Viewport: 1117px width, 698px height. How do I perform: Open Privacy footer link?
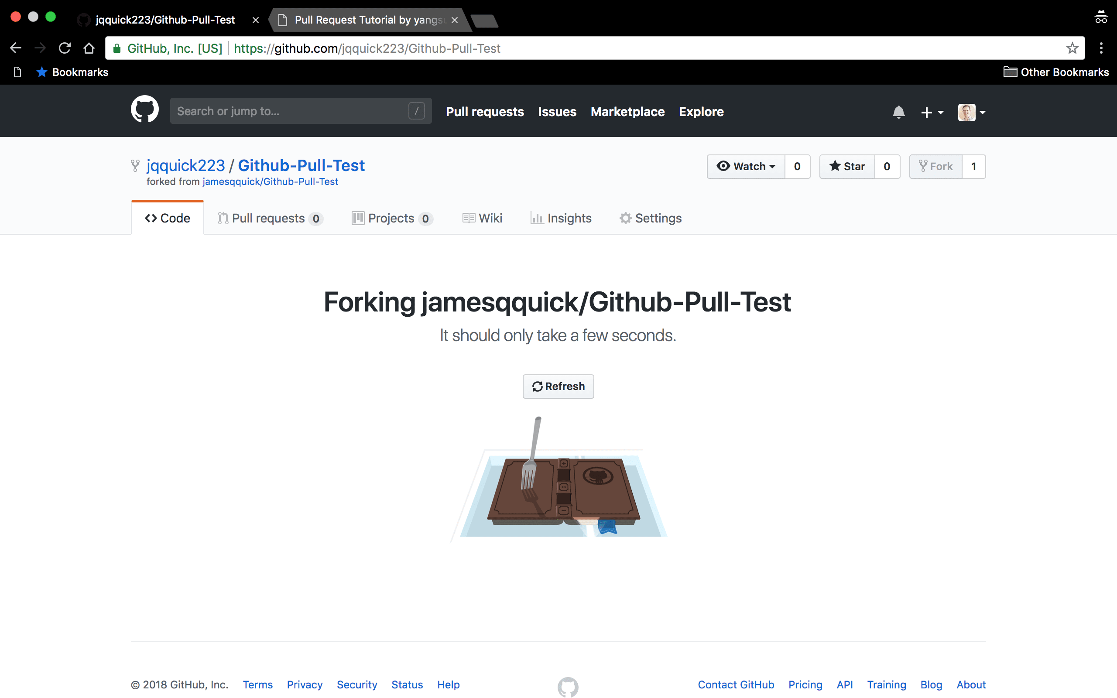coord(305,684)
